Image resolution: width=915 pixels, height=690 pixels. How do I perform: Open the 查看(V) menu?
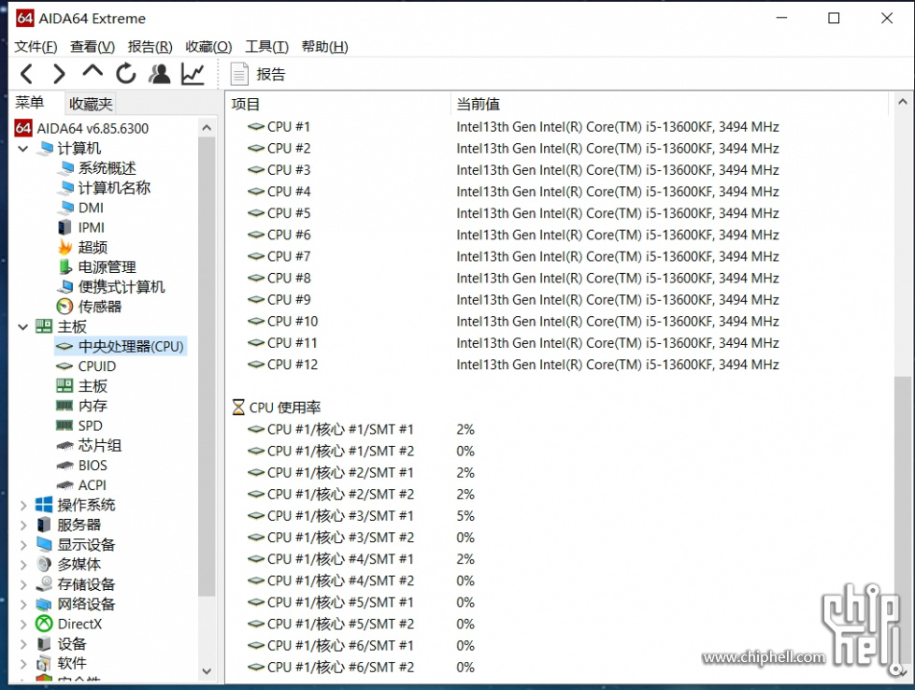coord(93,47)
